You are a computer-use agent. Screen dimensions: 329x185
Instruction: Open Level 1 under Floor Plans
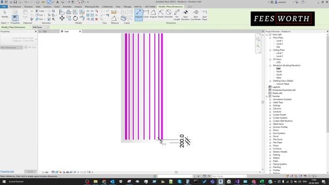280,41
